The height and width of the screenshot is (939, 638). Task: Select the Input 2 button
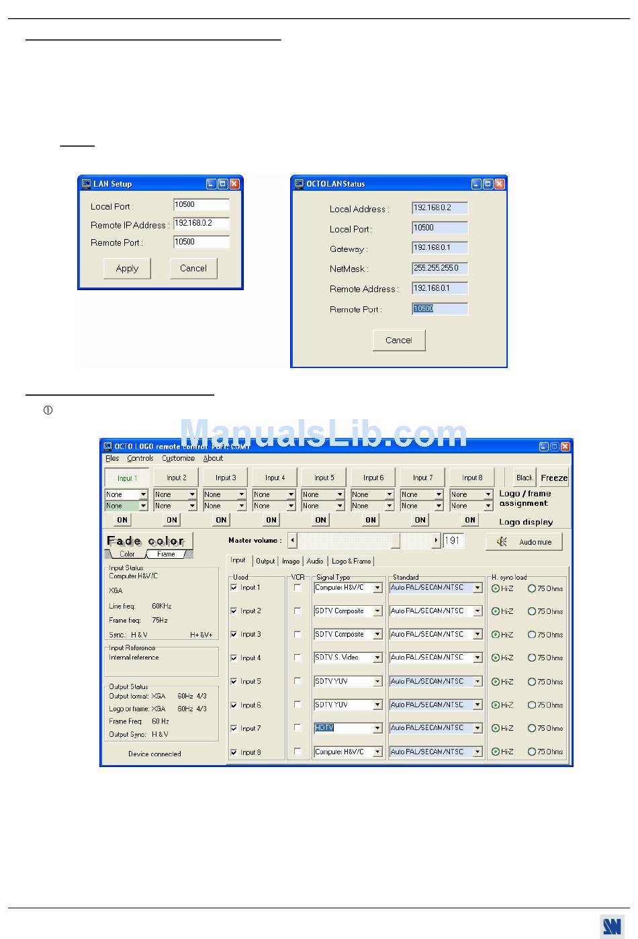(x=176, y=478)
